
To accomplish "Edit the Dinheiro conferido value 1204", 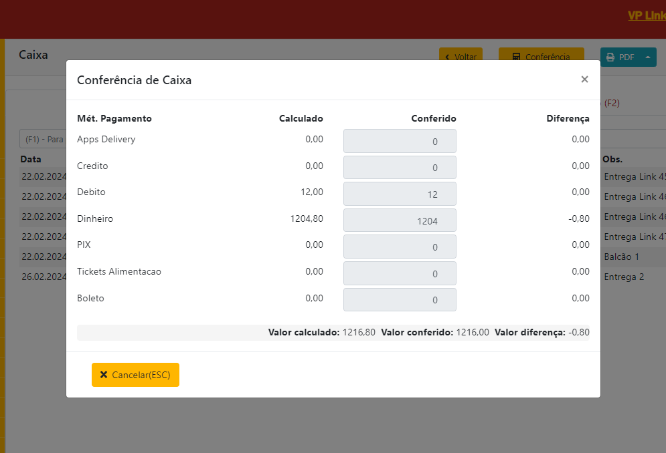I will [400, 220].
